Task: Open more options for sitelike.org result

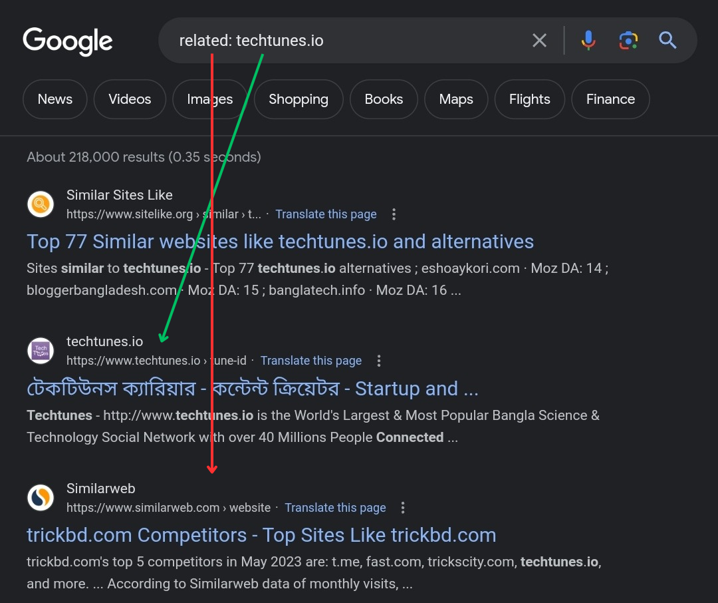Action: [394, 214]
